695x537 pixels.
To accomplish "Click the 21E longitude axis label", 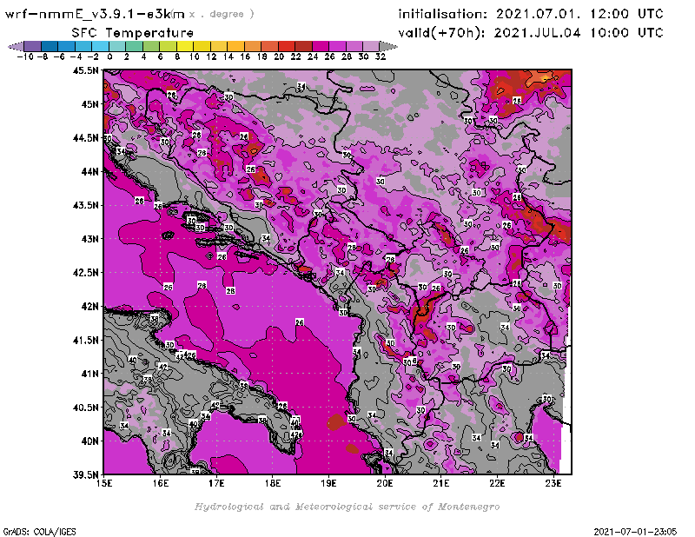I will [441, 483].
